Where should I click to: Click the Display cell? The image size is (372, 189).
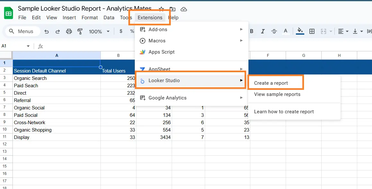[x=57, y=137]
